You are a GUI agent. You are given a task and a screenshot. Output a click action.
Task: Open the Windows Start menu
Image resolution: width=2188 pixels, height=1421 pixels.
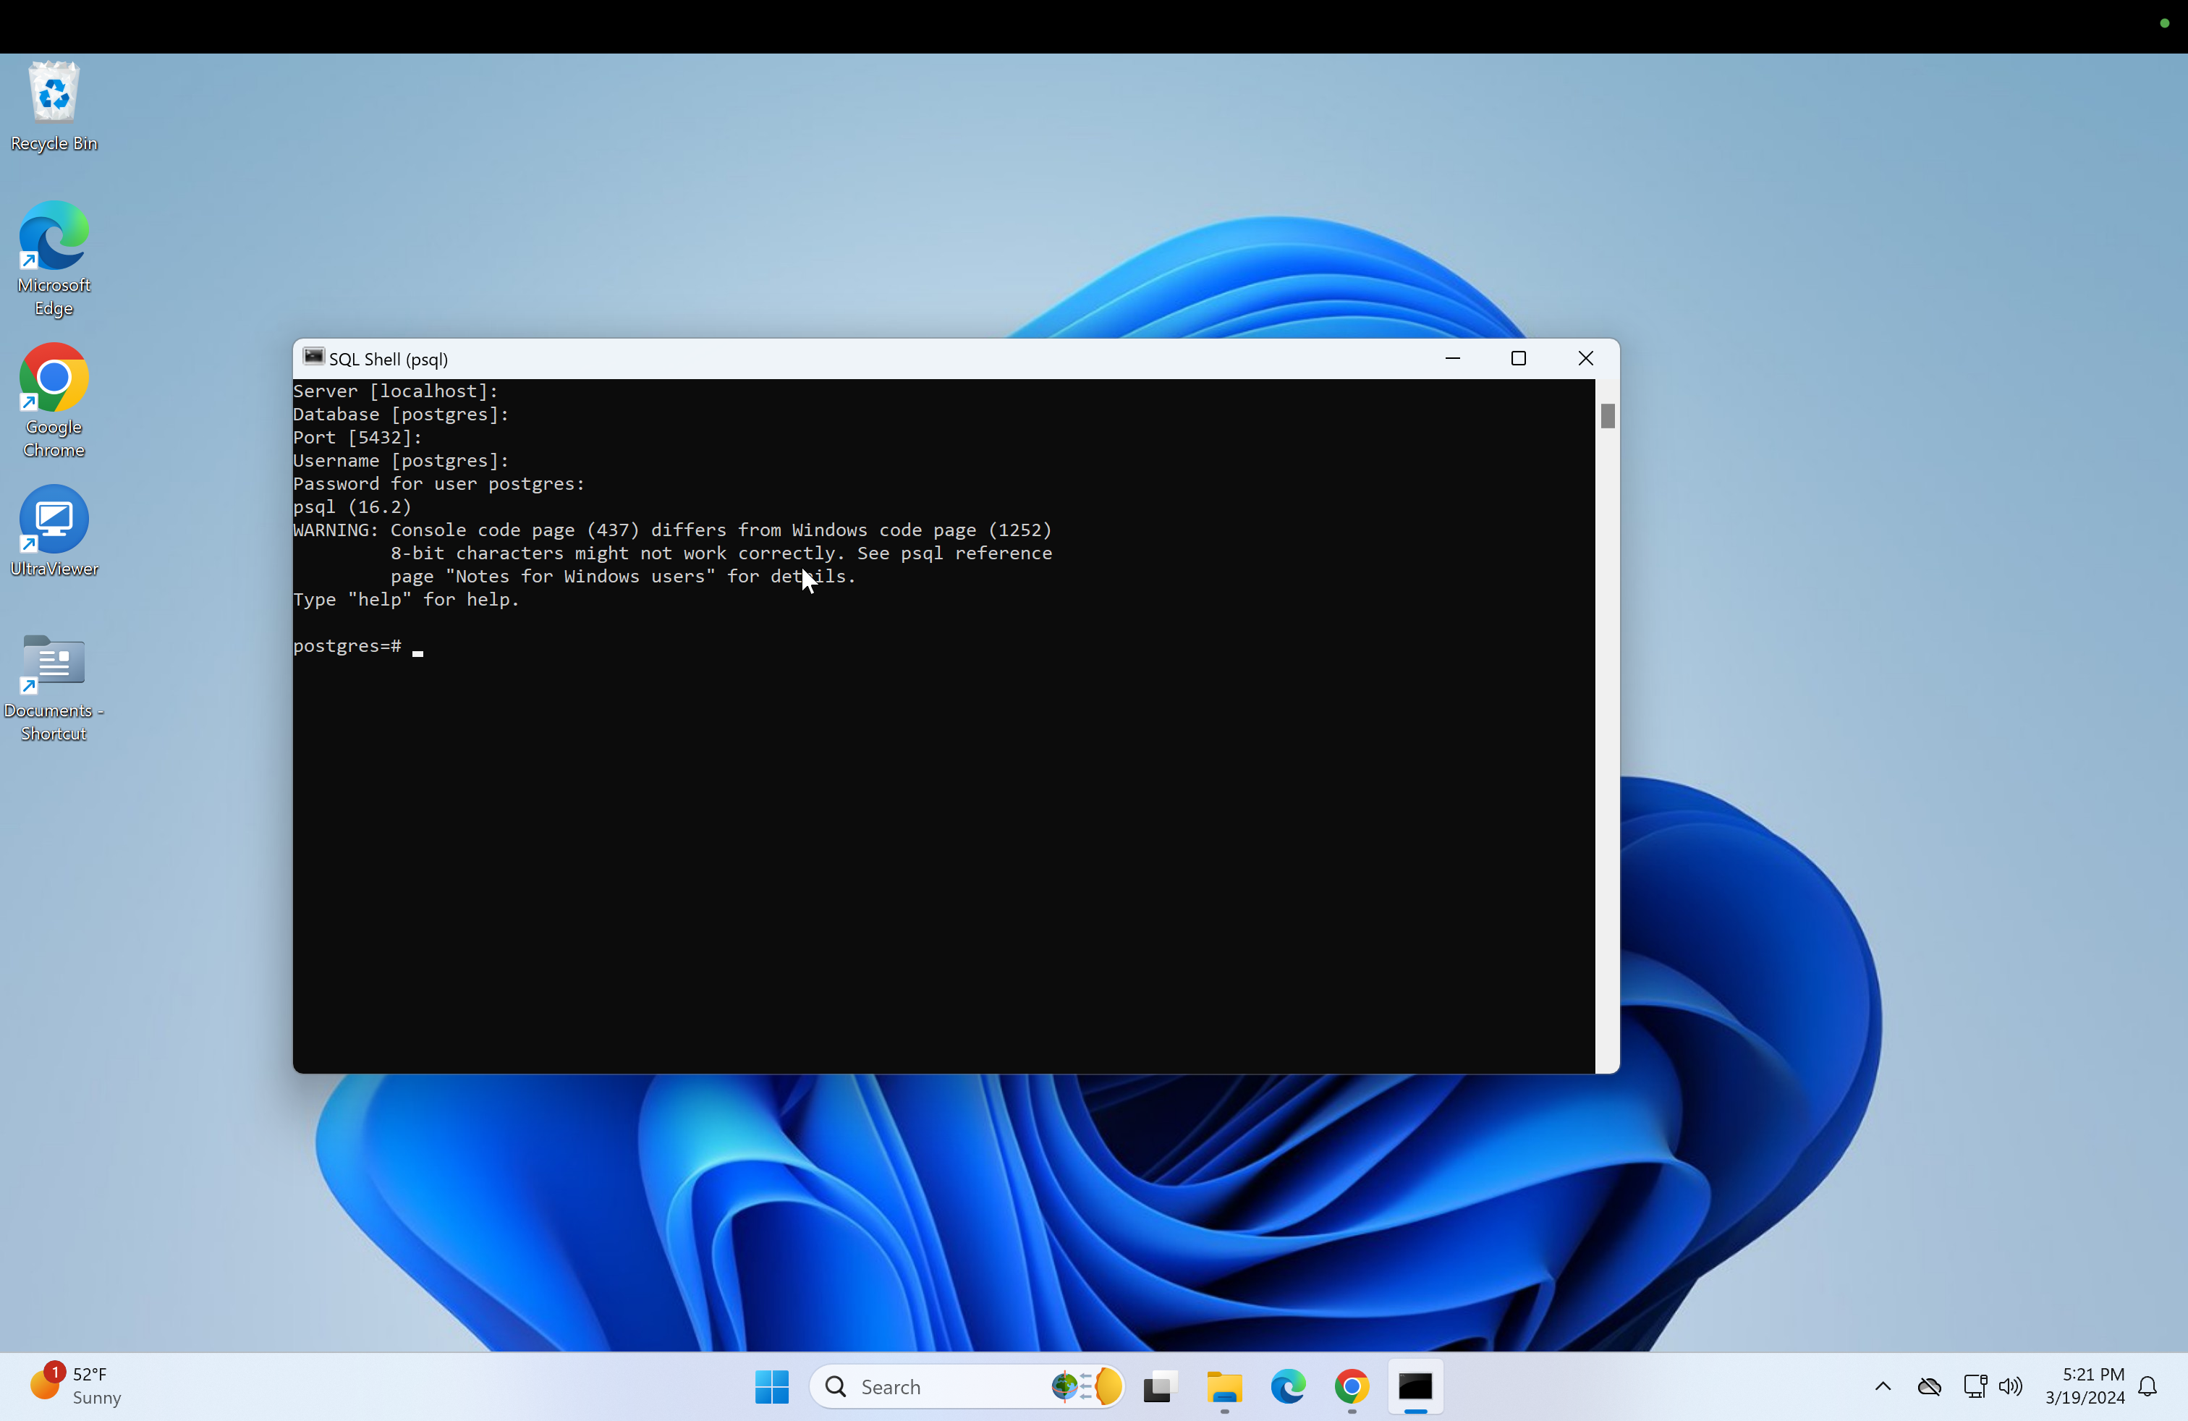click(771, 1386)
